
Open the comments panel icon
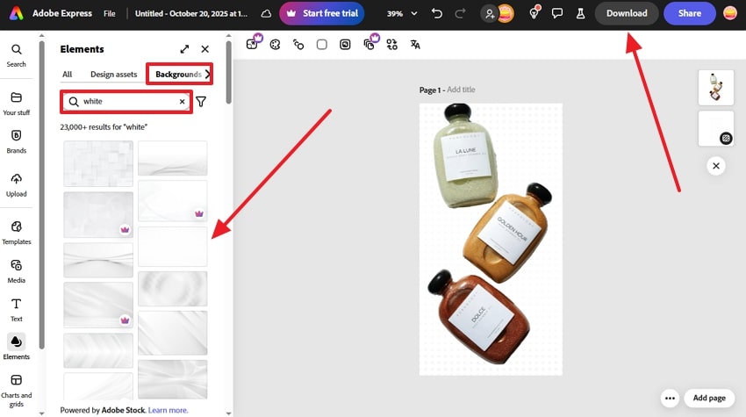[557, 13]
